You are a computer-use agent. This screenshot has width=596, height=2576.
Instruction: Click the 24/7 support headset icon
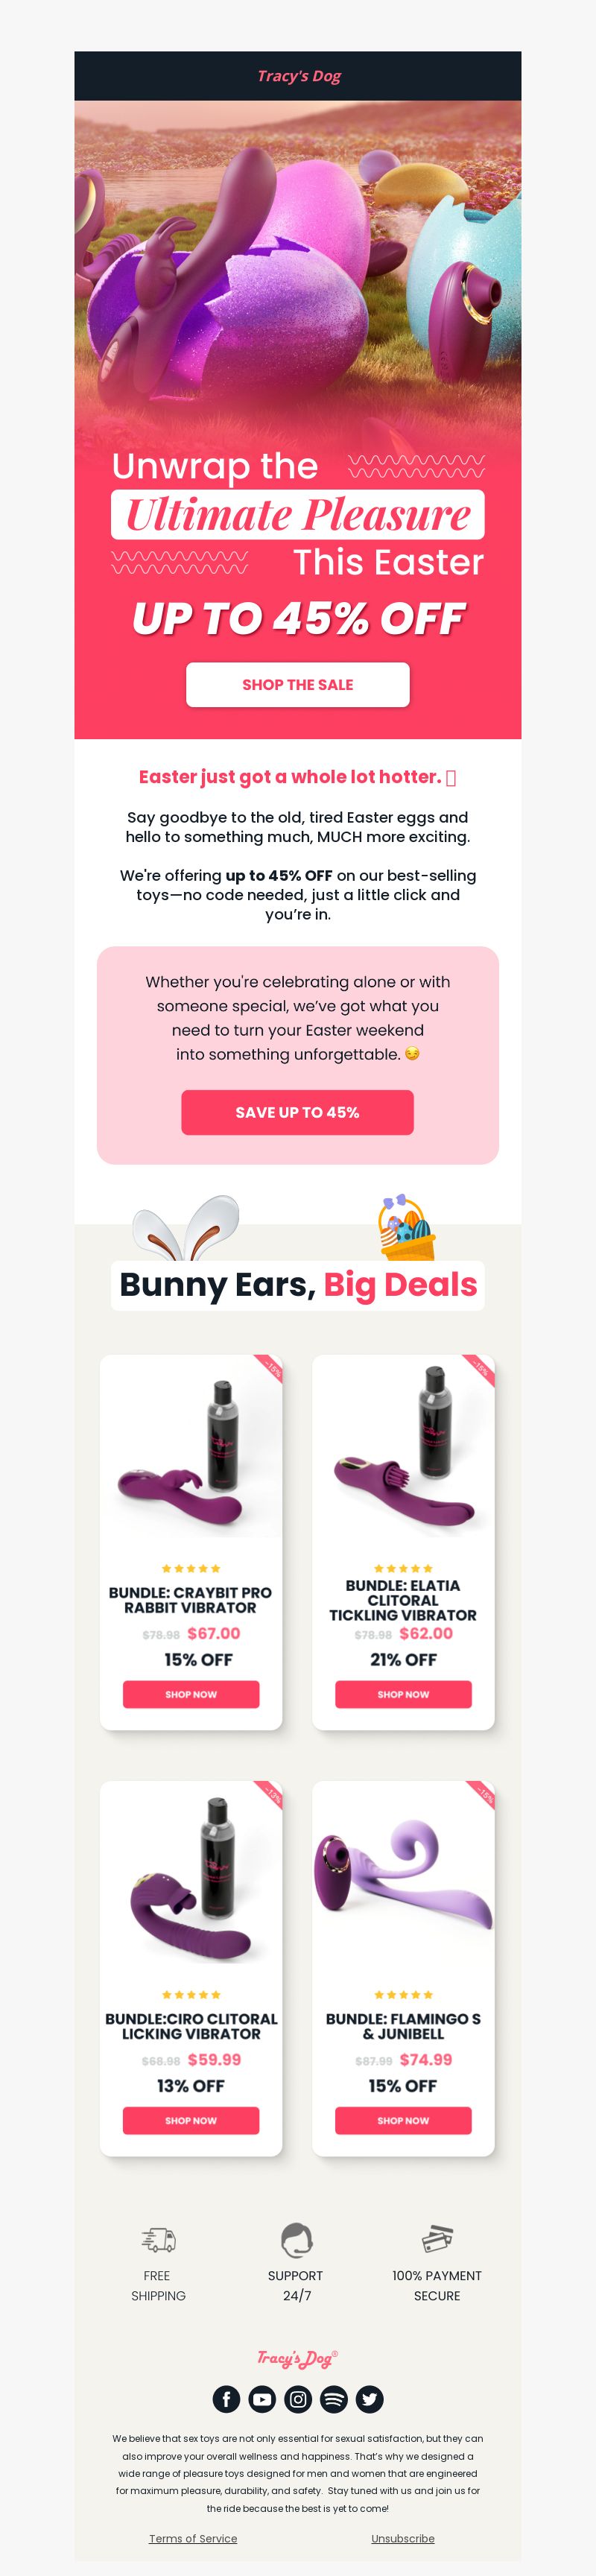click(297, 2239)
